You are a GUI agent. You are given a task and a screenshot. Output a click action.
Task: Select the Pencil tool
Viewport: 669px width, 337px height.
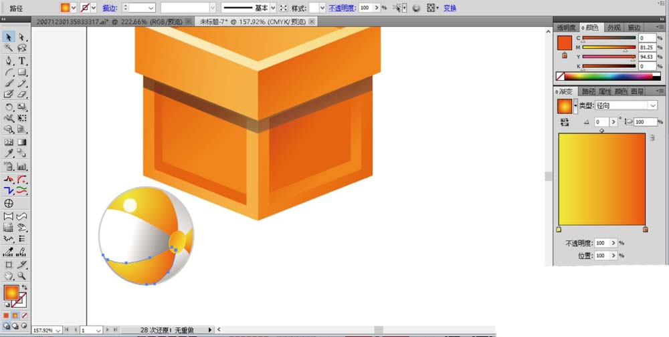22,83
